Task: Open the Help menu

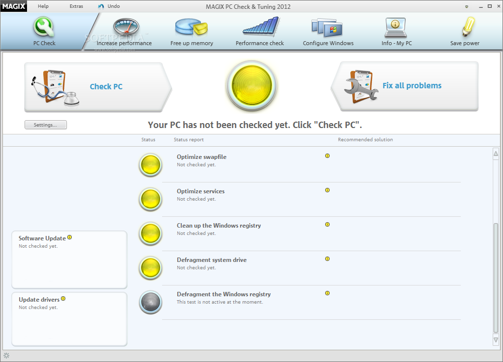Action: click(43, 6)
